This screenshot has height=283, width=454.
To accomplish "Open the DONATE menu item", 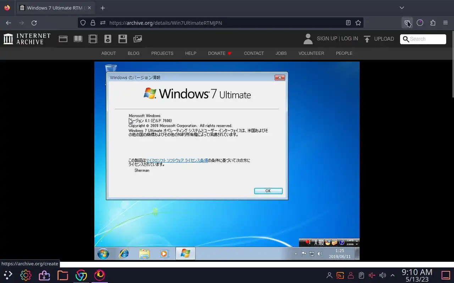I will click(220, 53).
